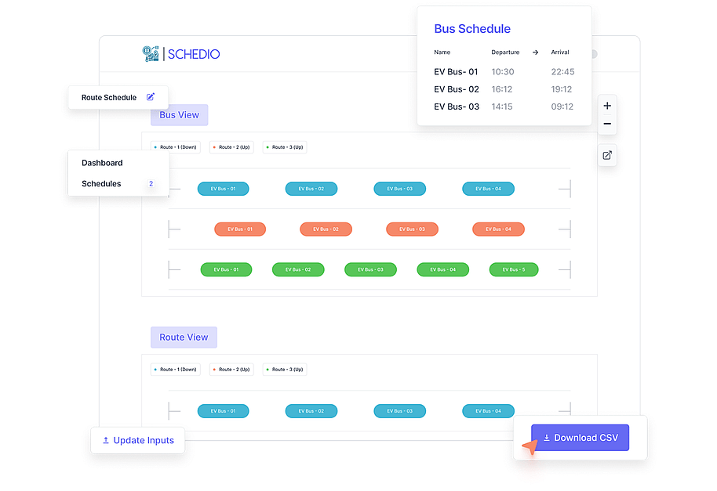
Task: Click the edit icon beside Route Schedule
Action: 151,97
